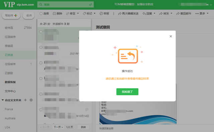The height and width of the screenshot is (132, 214).
Task: Open the 更多 more options menu
Action: (202, 13)
